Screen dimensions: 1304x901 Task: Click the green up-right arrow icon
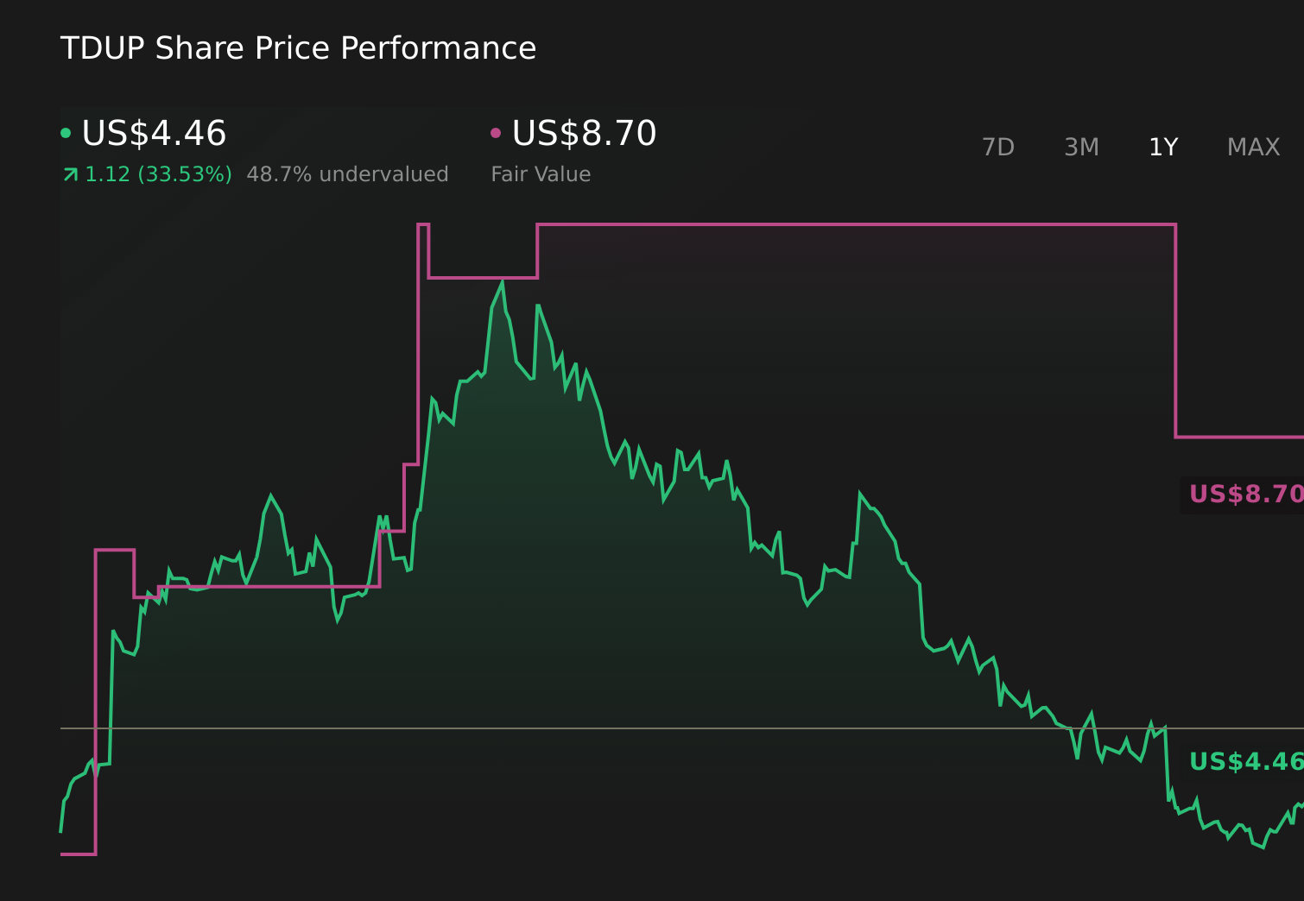pos(71,175)
